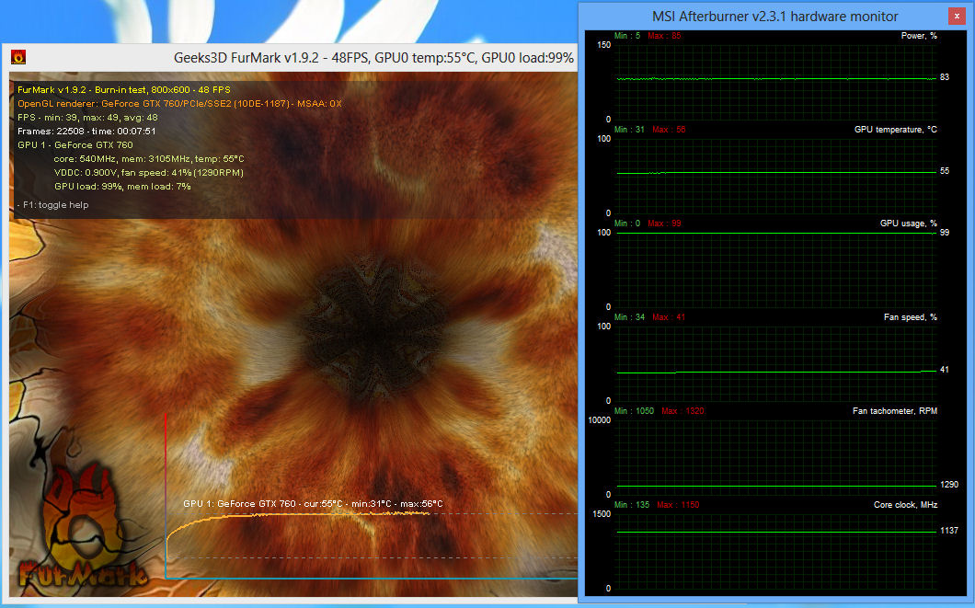This screenshot has width=975, height=608.
Task: Click the 1500 axis label on core clock graph
Action: click(x=602, y=514)
